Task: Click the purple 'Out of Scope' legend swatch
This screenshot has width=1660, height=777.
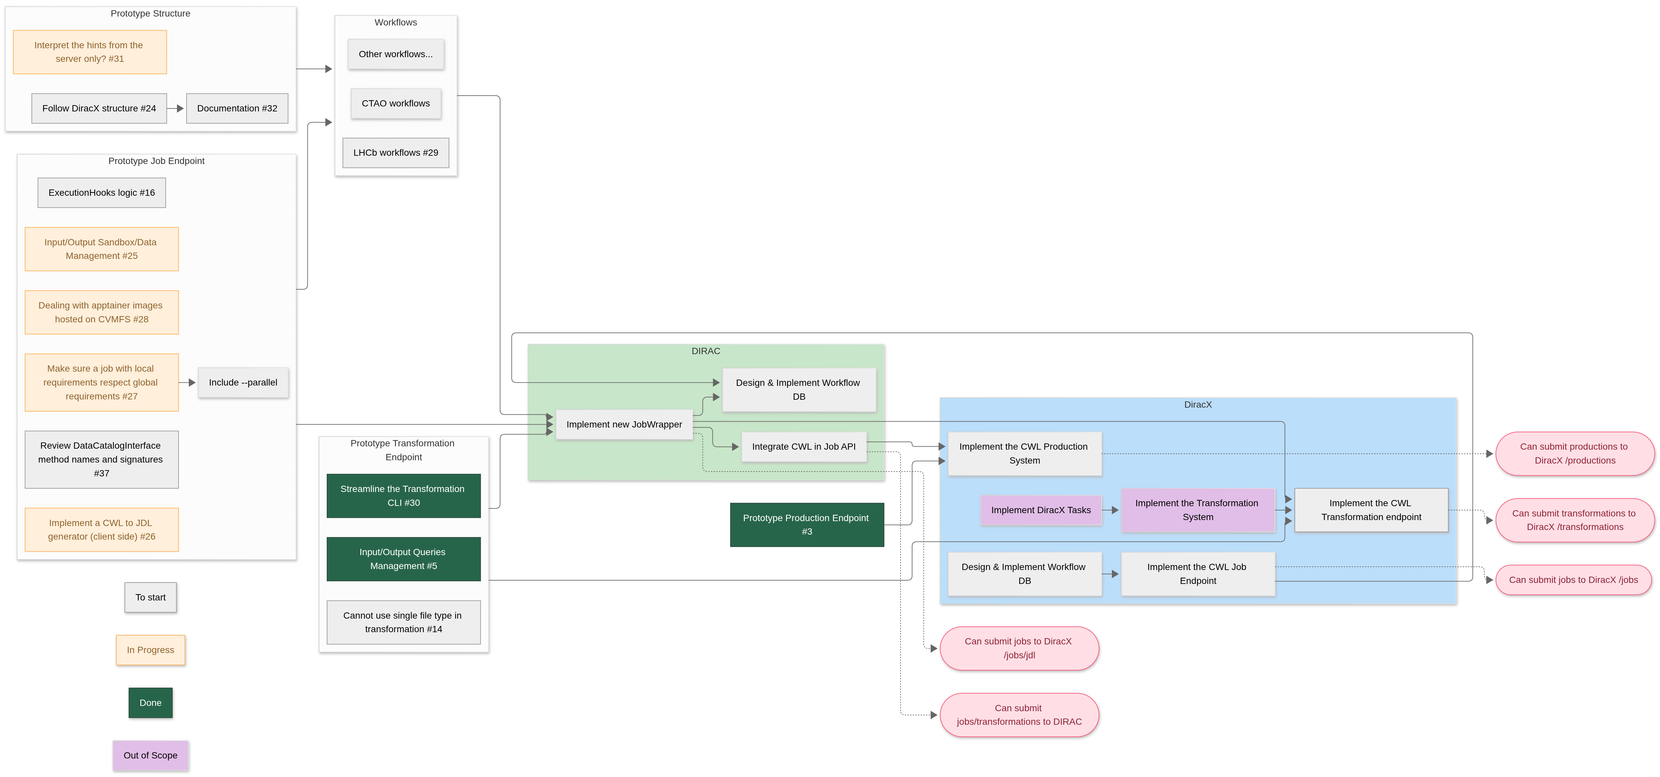Action: click(150, 755)
